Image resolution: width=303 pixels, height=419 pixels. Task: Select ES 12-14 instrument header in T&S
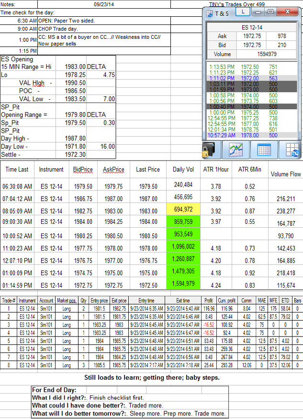click(x=252, y=27)
